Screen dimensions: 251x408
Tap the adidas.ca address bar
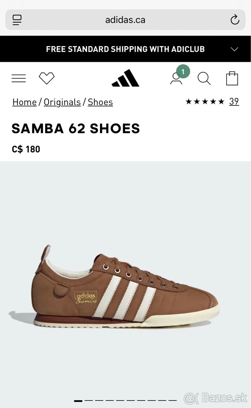click(x=125, y=20)
